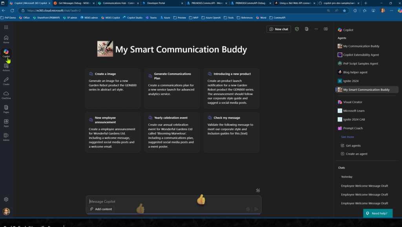Open the Tools bookmark folder
The width and height of the screenshot is (402, 227).
point(228,18)
